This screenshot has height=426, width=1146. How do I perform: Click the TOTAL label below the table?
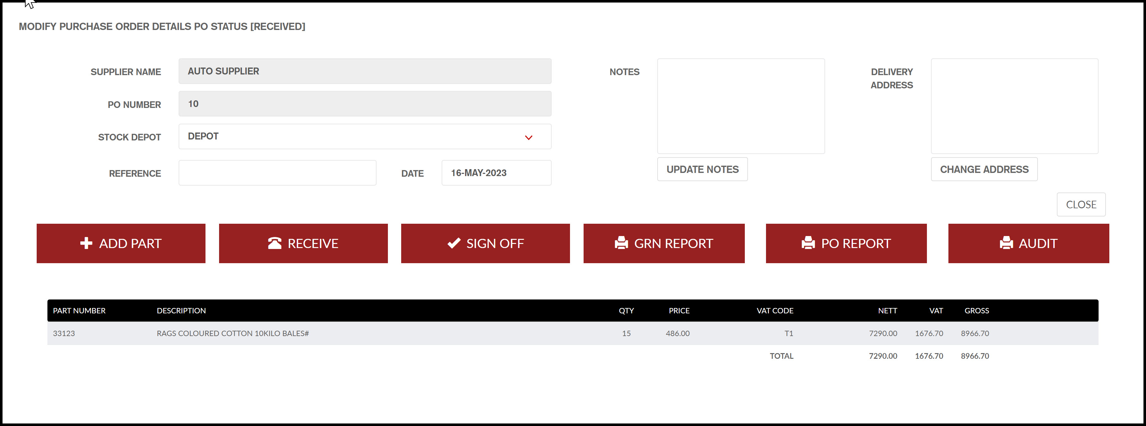coord(781,356)
